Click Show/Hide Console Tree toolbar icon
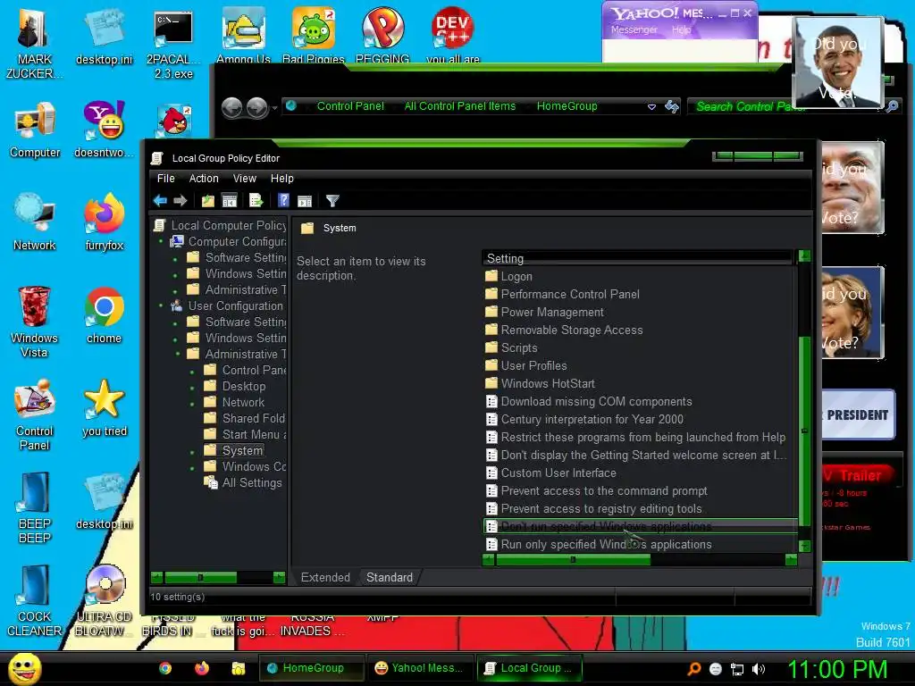 pyautogui.click(x=230, y=201)
